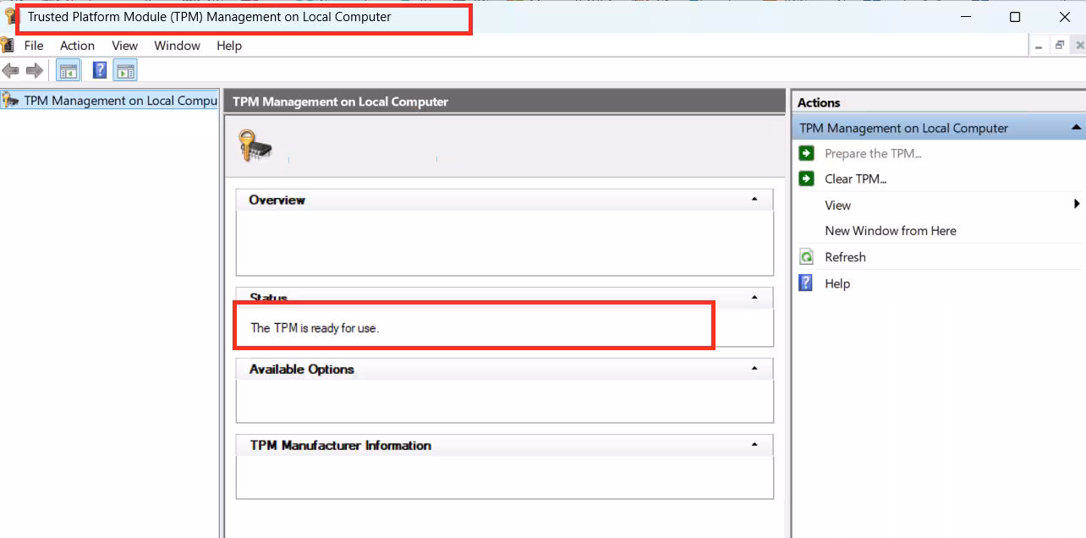Open the Action menu
This screenshot has width=1086, height=538.
pos(77,46)
